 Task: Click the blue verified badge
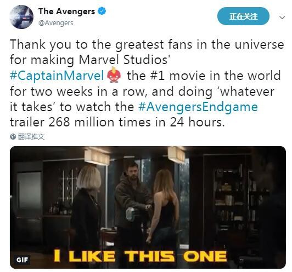pos(102,11)
